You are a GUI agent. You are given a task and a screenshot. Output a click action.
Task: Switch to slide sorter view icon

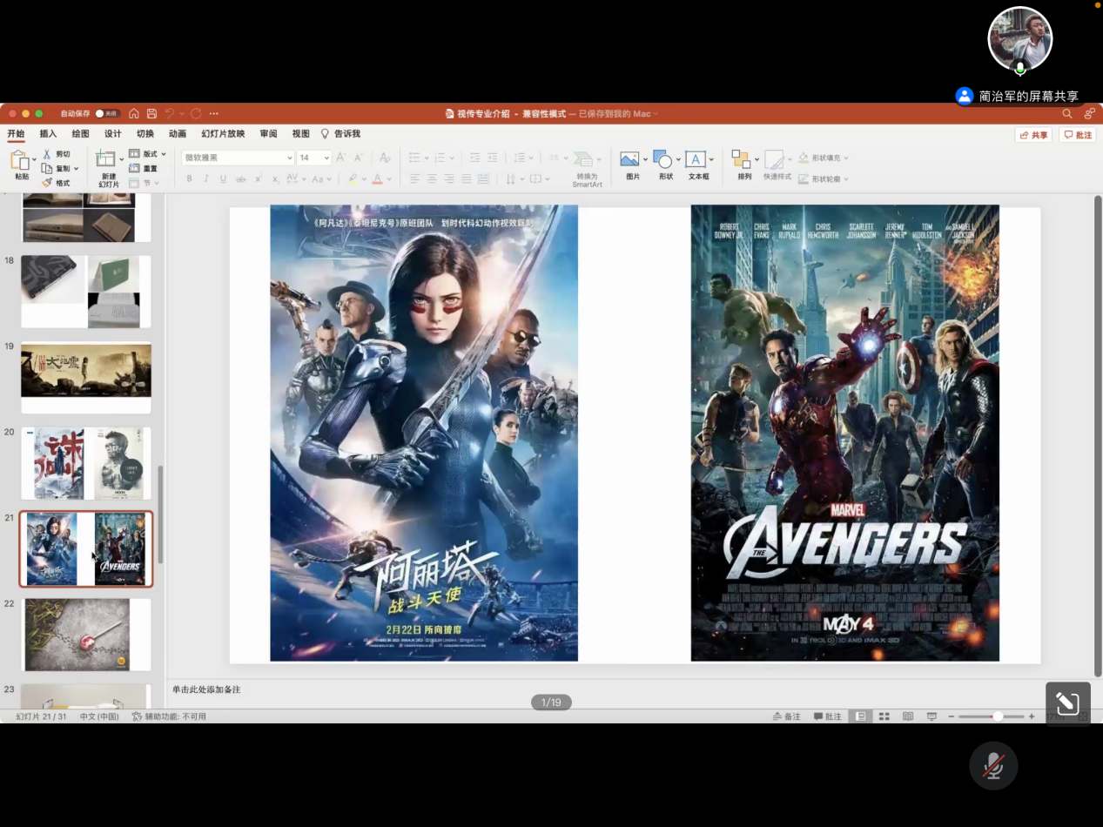[884, 716]
